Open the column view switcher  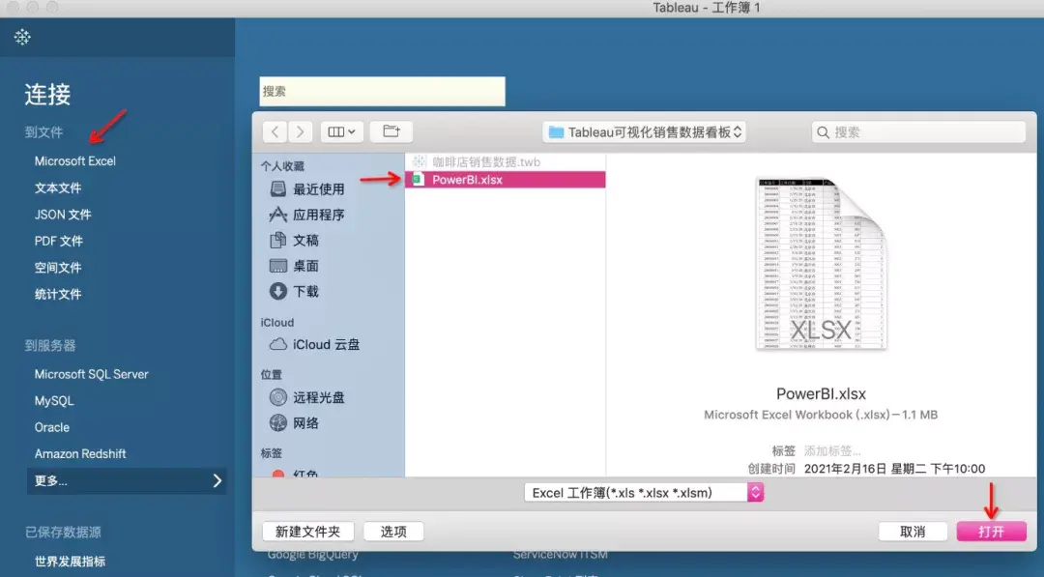click(x=341, y=131)
